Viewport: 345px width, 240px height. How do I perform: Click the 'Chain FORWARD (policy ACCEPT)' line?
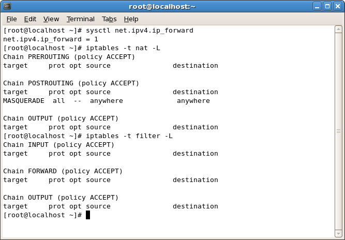[63, 171]
